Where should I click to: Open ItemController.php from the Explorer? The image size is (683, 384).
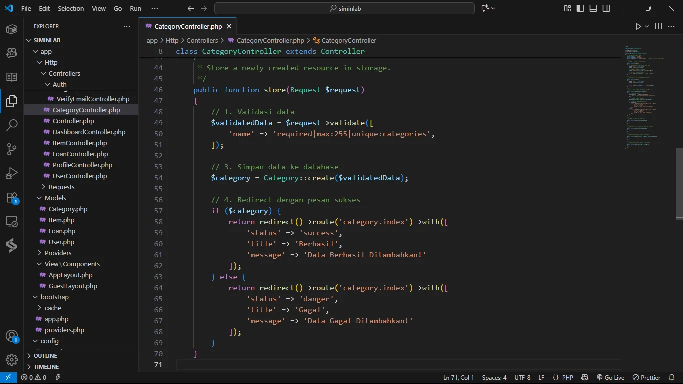point(80,143)
